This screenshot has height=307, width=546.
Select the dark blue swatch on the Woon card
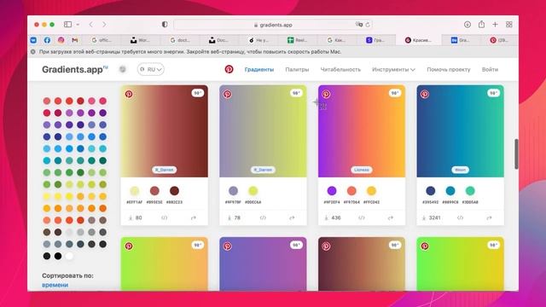[x=430, y=191]
